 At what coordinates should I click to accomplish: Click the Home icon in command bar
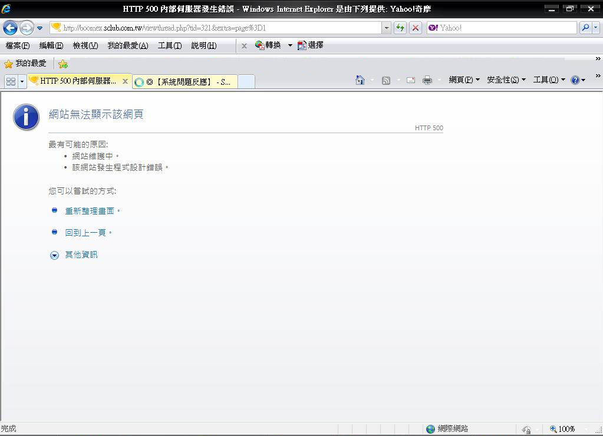pos(360,80)
